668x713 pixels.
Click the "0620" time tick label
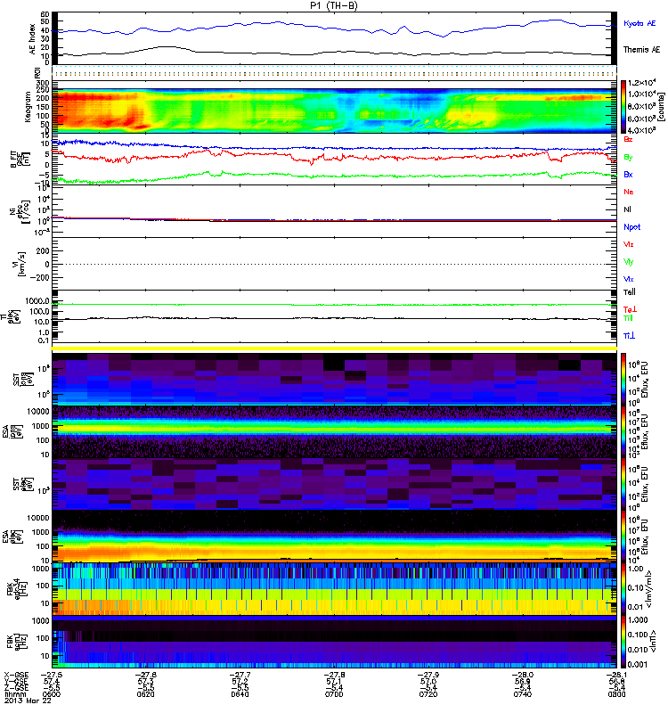pos(145,694)
